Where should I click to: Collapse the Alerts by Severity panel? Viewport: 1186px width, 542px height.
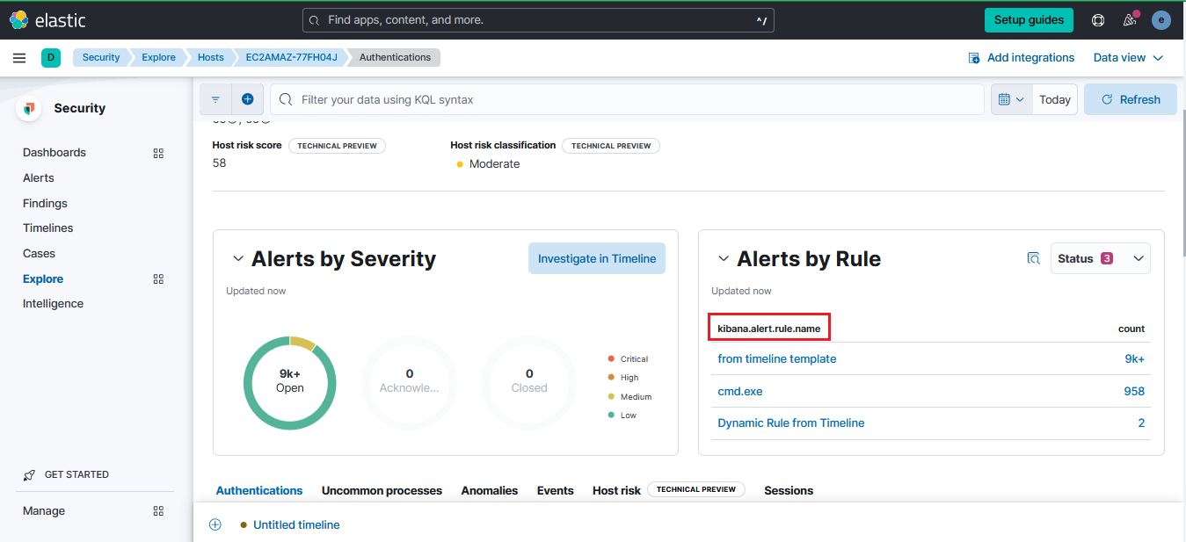[x=237, y=258]
